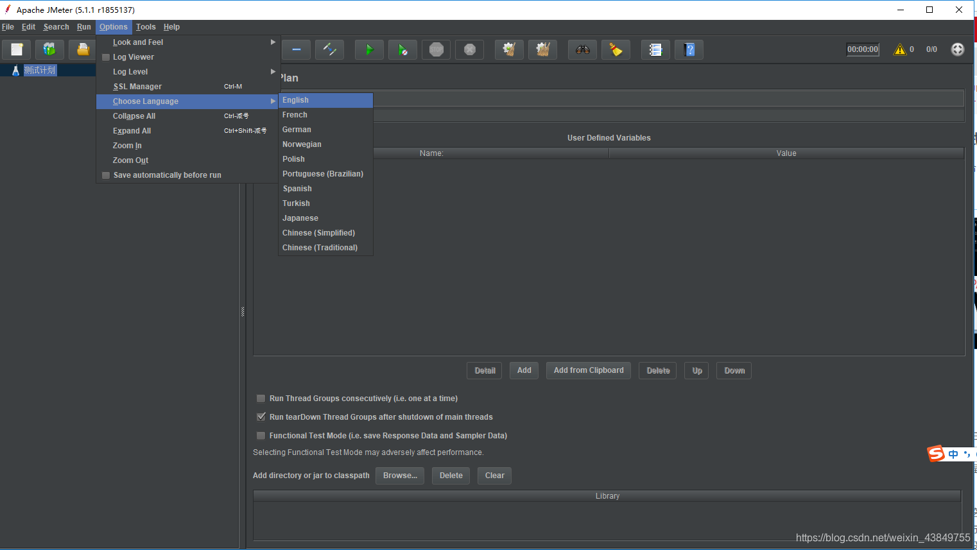
Task: Choose Japanese language
Action: pos(325,218)
